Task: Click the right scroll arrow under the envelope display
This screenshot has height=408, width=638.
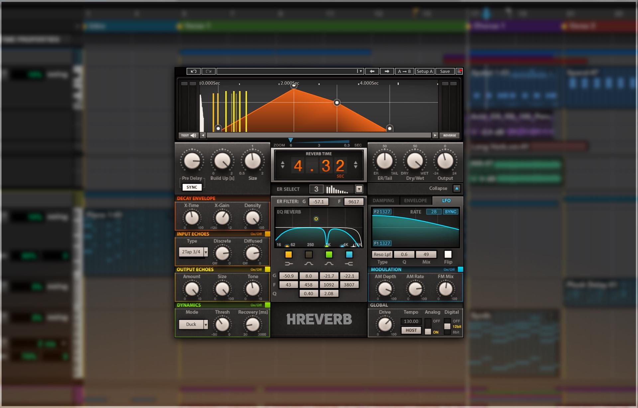Action: click(435, 135)
